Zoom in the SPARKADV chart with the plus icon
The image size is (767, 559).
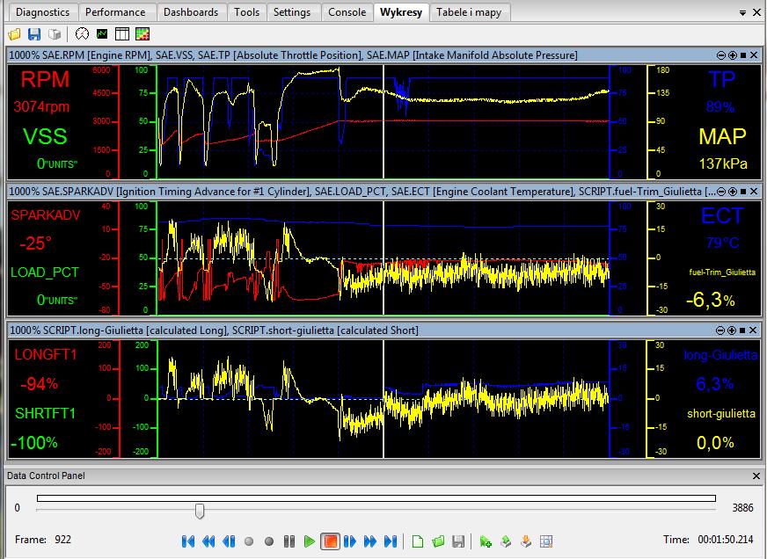732,192
